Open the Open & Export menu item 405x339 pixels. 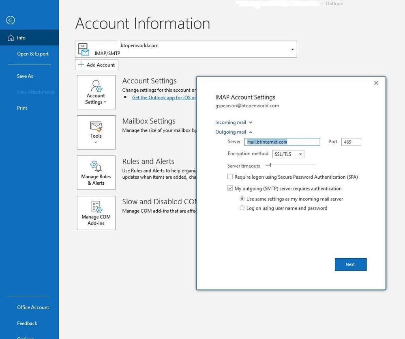(33, 54)
